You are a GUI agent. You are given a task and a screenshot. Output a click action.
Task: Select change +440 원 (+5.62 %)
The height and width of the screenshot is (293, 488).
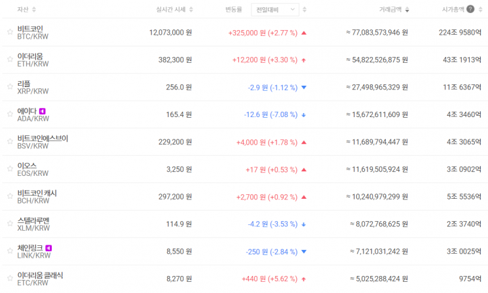(269, 279)
